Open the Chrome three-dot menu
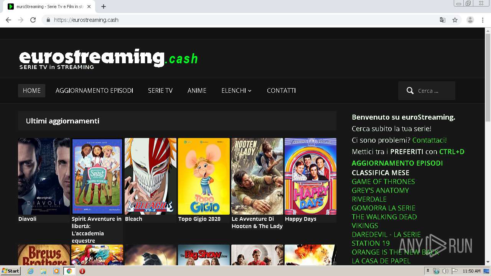Image resolution: width=491 pixels, height=276 pixels. click(x=483, y=20)
